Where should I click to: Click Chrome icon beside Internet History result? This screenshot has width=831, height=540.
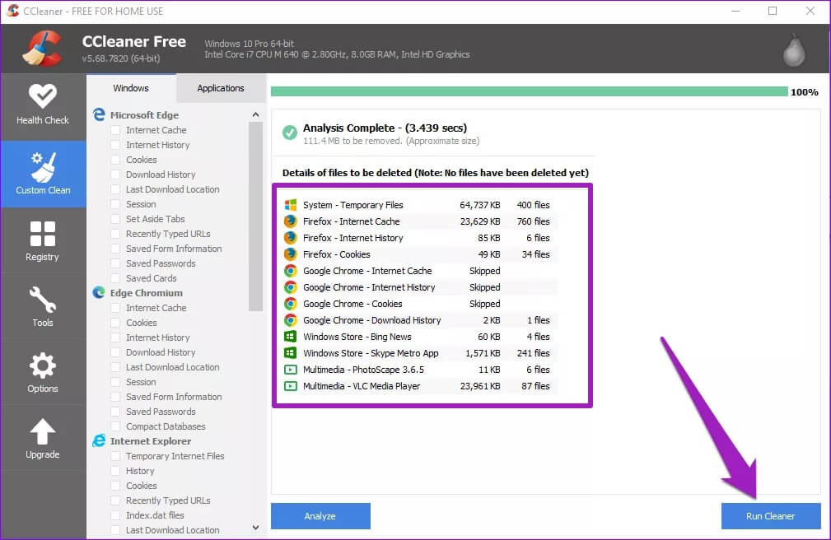[291, 286]
